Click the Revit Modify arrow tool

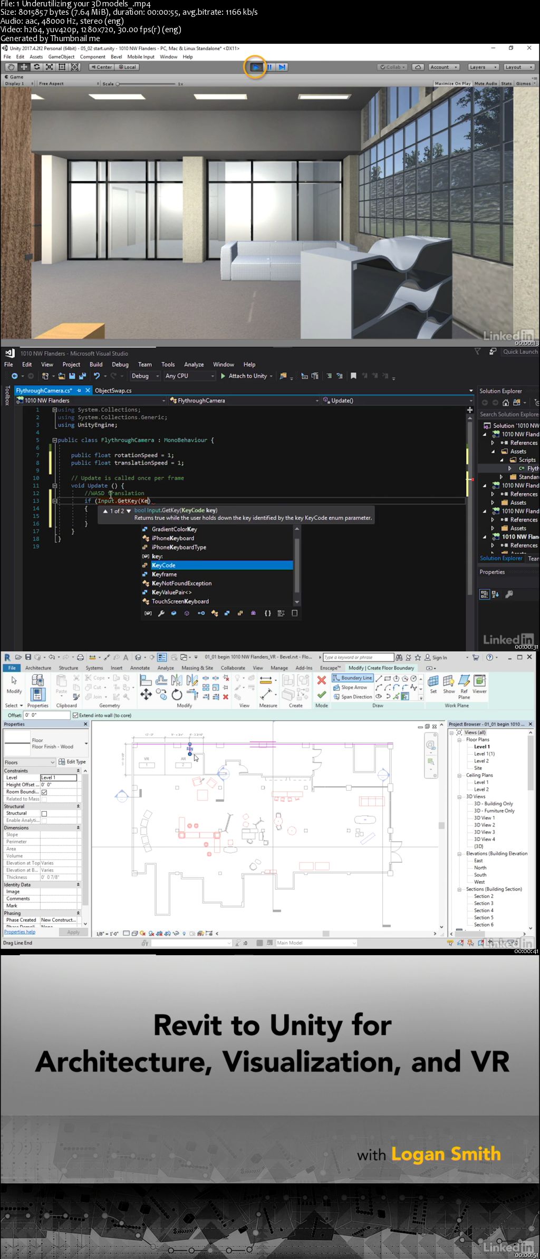14,684
